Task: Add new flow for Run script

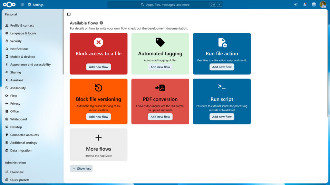Action: click(222, 117)
